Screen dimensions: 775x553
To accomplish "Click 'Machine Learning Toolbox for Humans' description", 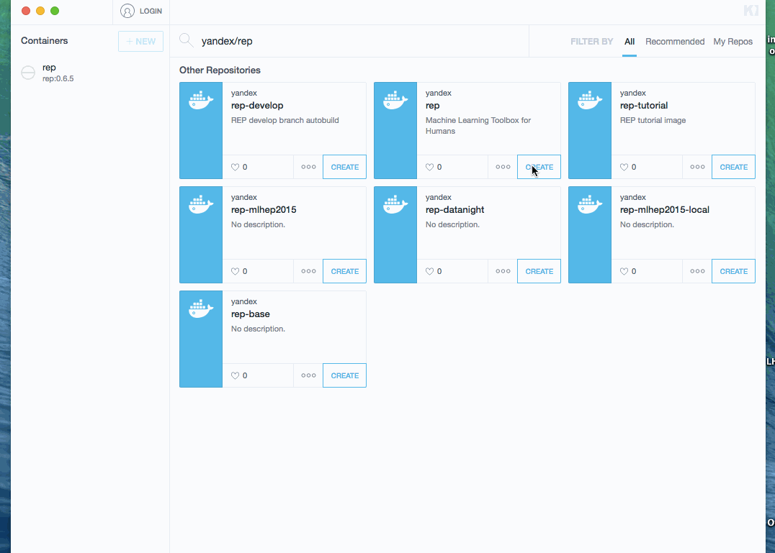I will point(478,126).
